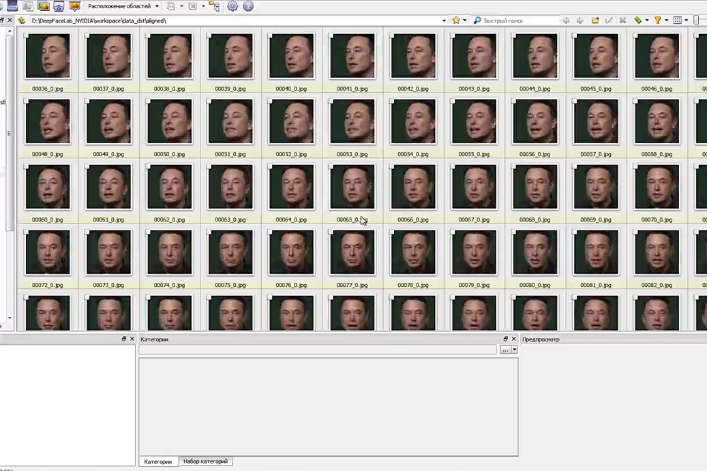The image size is (707, 471).
Task: Open the filter funnel icon
Action: [658, 20]
